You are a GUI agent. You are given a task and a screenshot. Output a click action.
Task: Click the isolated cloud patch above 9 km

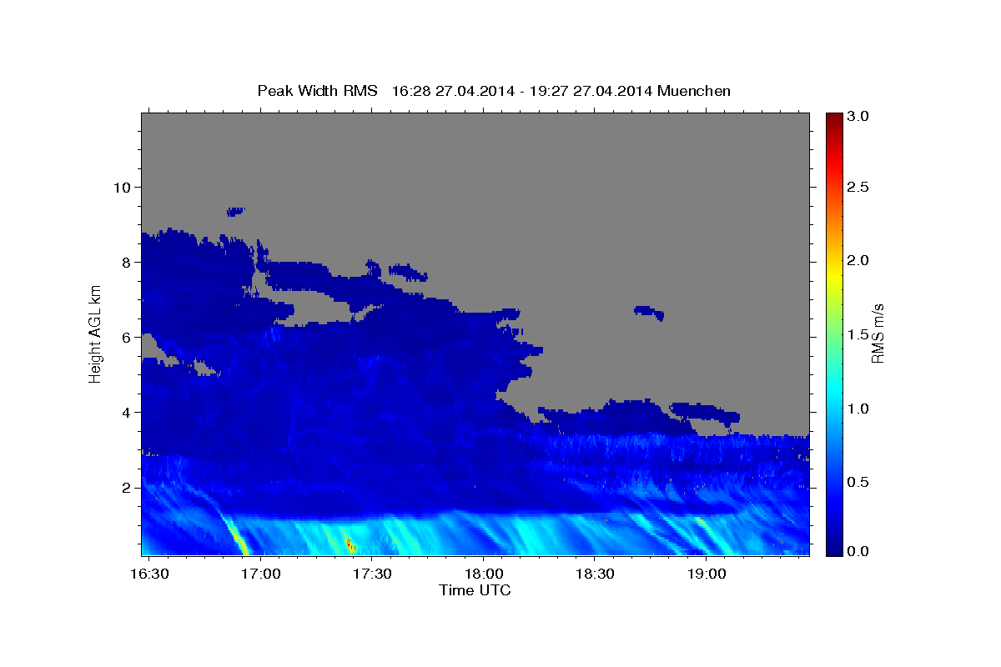tap(236, 212)
